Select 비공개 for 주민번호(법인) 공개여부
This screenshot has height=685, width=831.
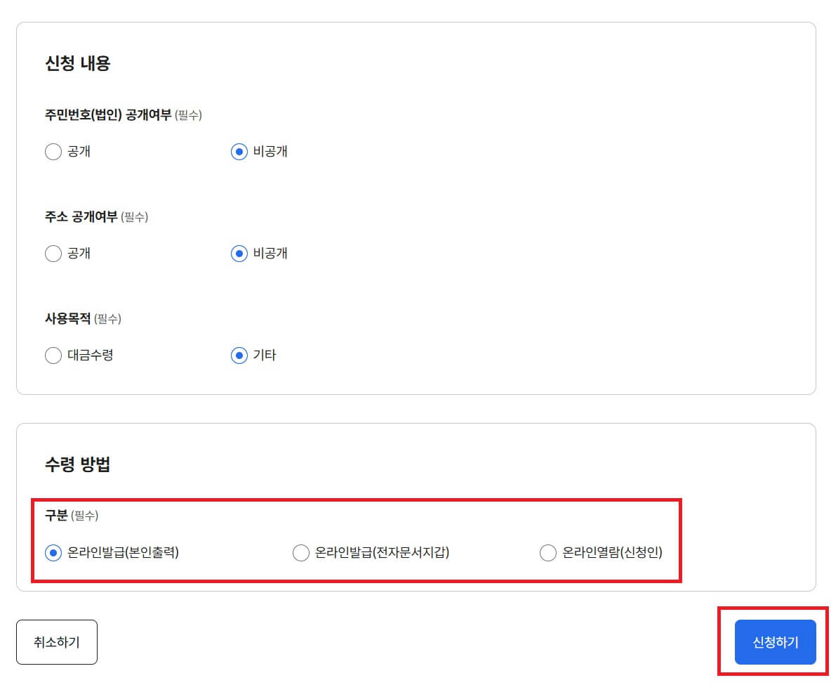239,151
